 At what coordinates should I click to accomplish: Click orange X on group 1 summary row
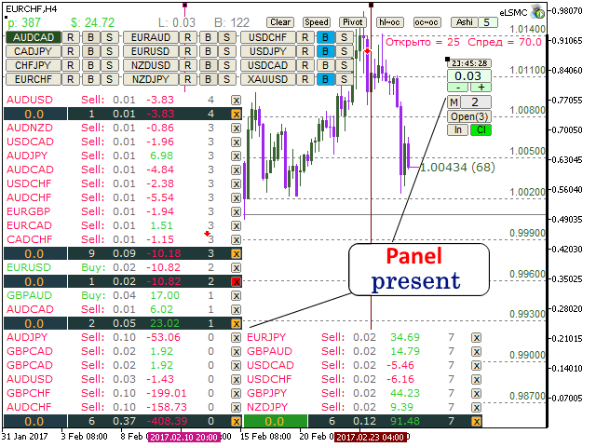click(236, 324)
